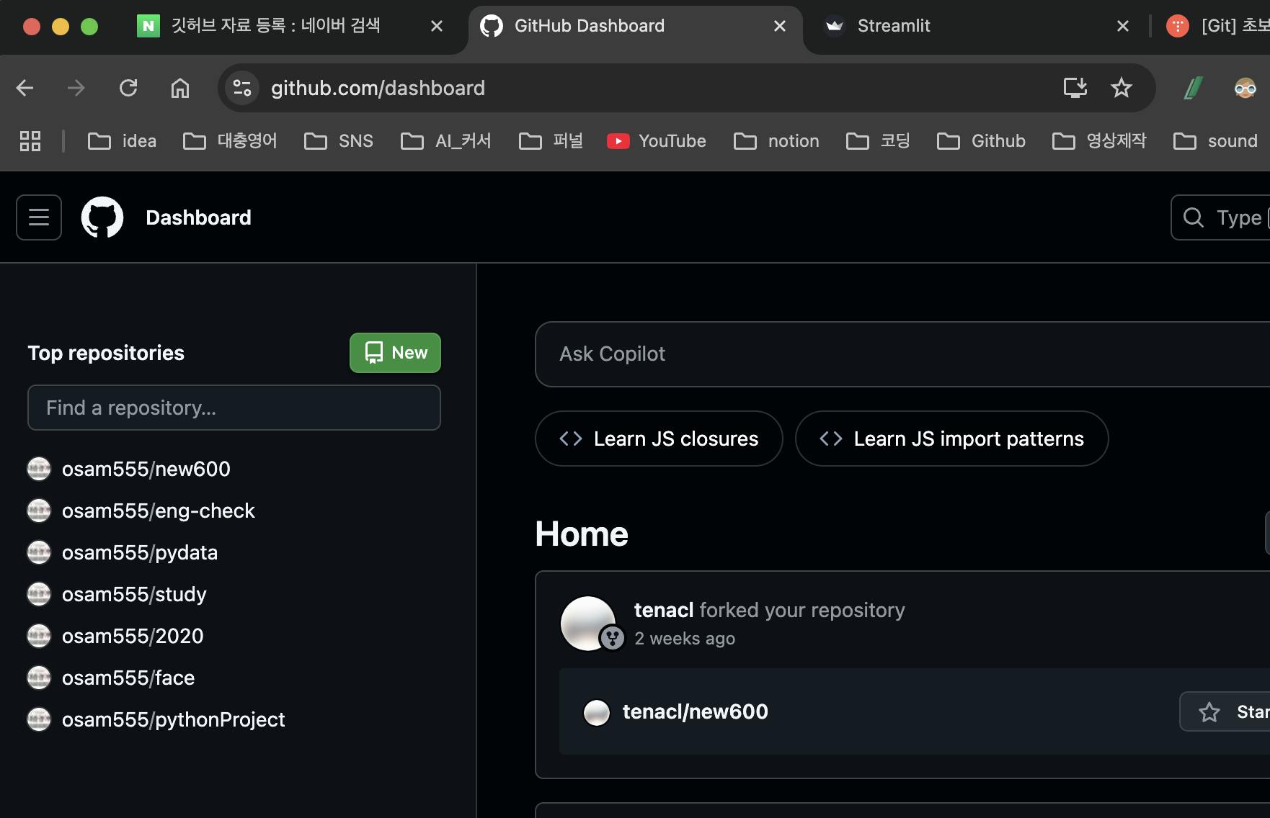
Task: Click the green feather extension icon
Action: 1194,88
